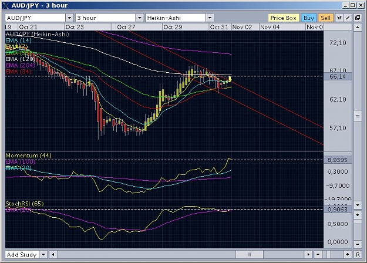
Task: Close the AUD/JPY chart window
Action: coord(360,5)
